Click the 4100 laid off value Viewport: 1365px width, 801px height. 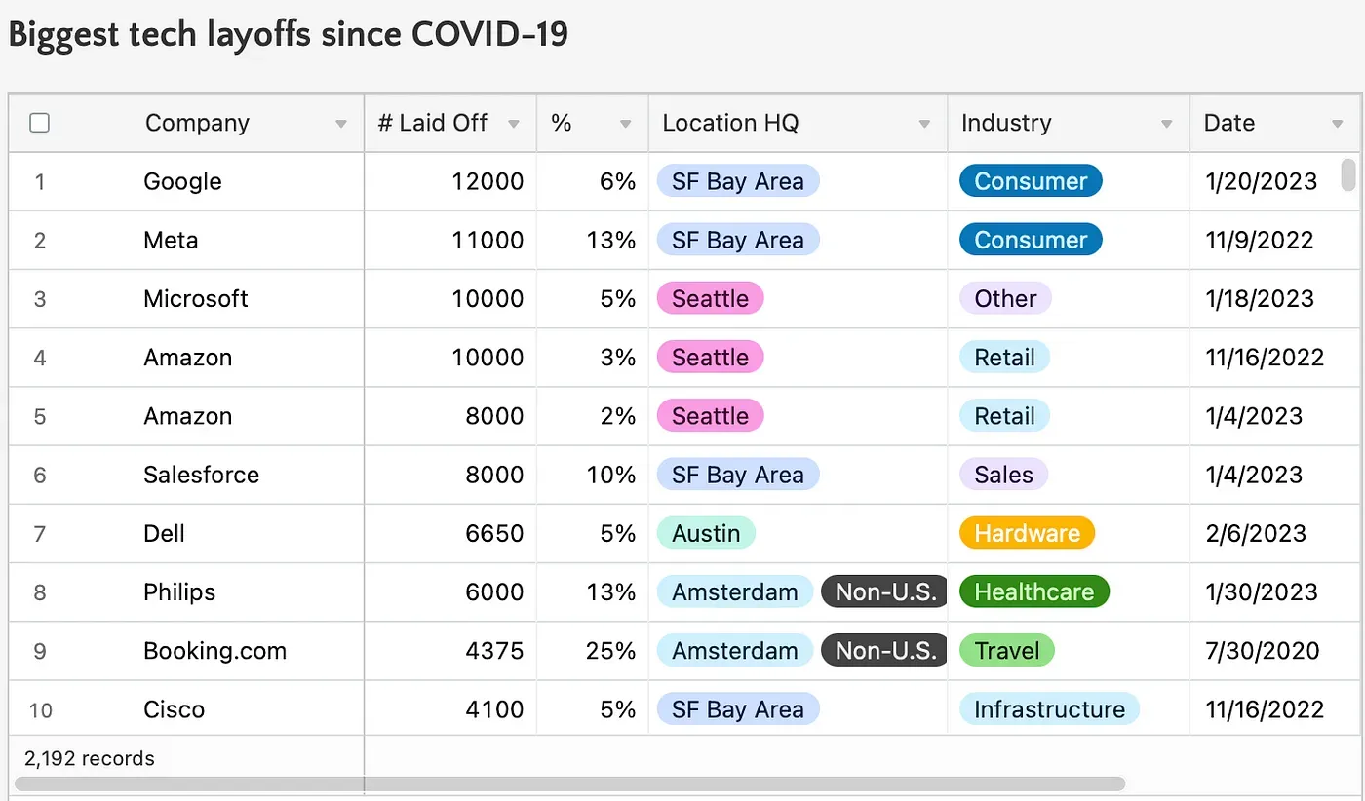click(494, 708)
